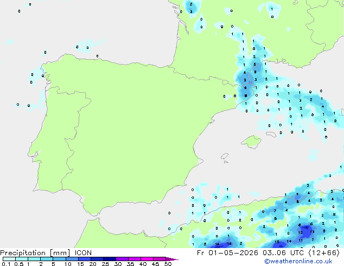Screen dimensions: 344x266
Task: Click the 45–50 mm legend color swatch
Action: 160,259
